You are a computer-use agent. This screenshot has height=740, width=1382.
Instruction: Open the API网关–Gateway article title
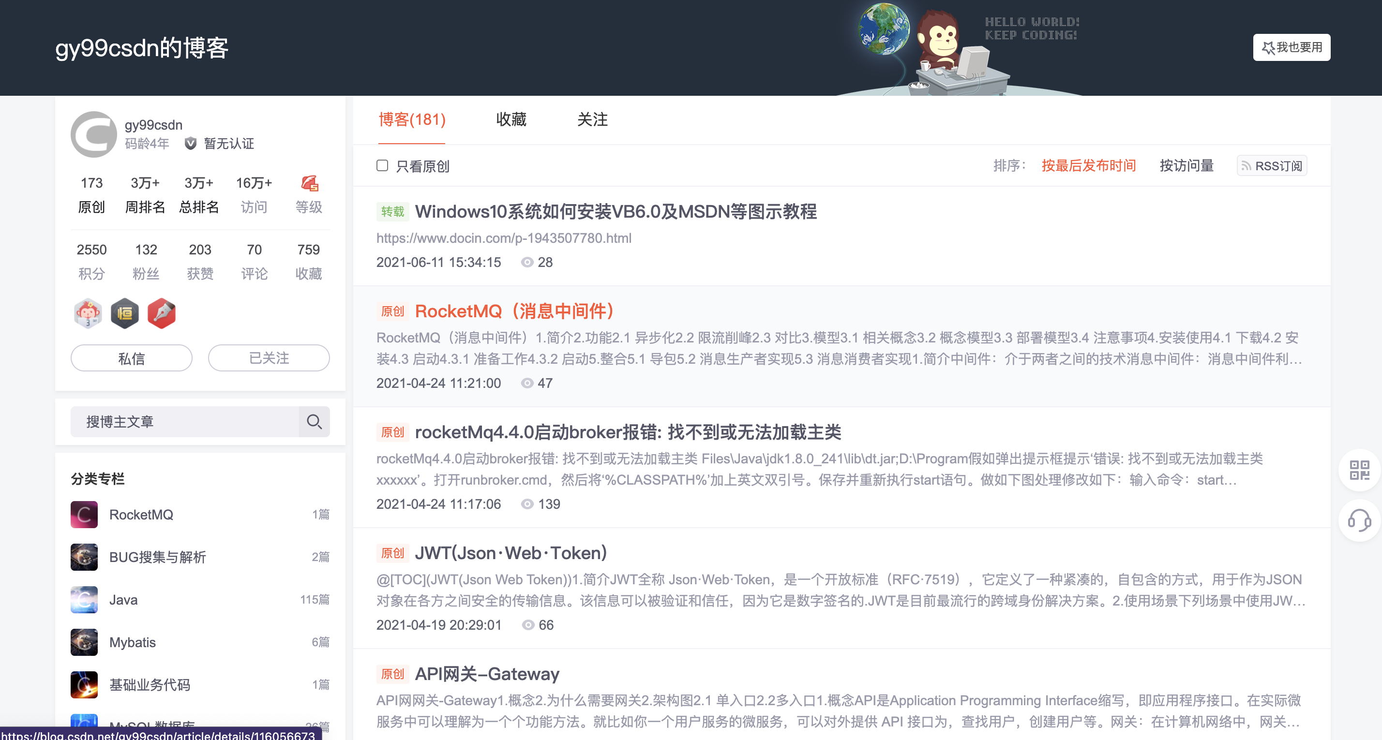(487, 674)
